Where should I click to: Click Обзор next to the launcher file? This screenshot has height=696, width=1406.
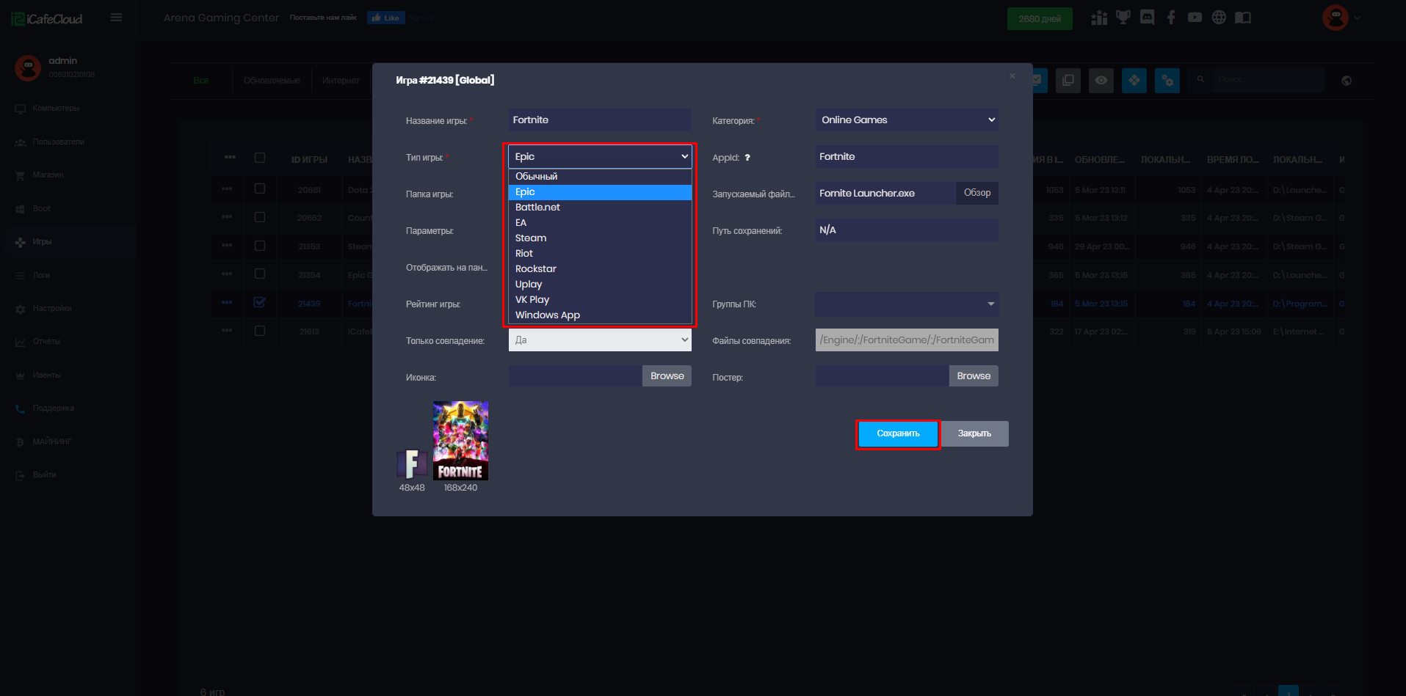pyautogui.click(x=977, y=193)
